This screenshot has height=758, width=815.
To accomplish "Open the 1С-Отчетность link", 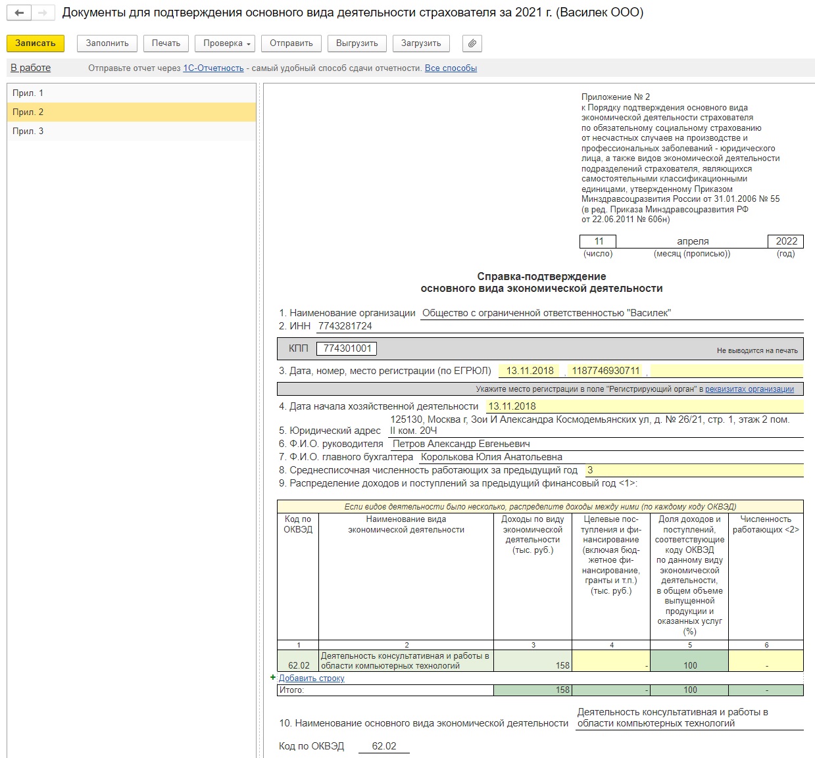I will (x=213, y=68).
